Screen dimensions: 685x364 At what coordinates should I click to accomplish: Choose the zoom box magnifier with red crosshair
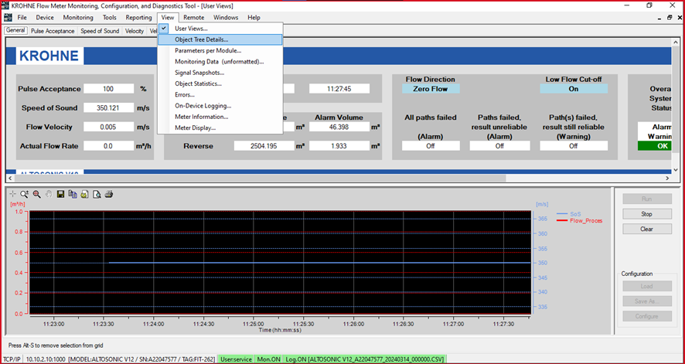tap(36, 194)
